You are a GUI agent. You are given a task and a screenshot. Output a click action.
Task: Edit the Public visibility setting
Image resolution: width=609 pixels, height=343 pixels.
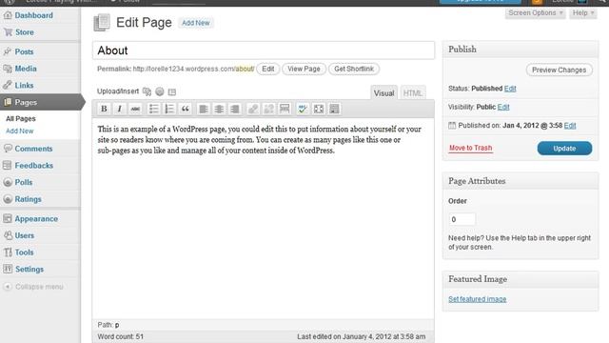(x=503, y=107)
